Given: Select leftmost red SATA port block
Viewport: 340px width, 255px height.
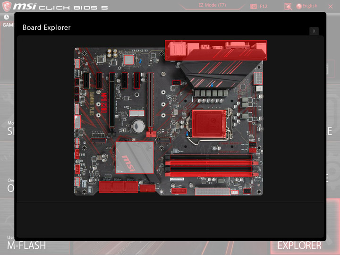Looking at the screenshot, I should (105, 187).
